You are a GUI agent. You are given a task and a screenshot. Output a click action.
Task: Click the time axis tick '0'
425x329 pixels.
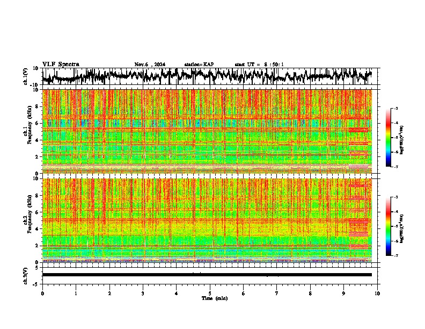(x=42, y=294)
